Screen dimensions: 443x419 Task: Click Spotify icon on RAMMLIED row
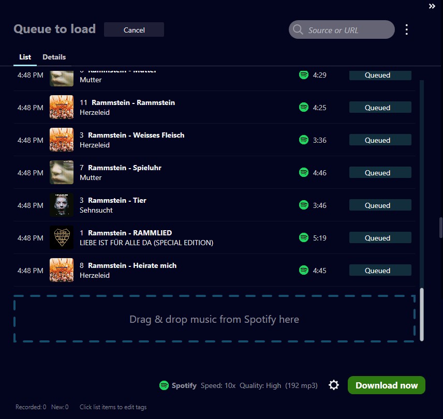(x=304, y=238)
